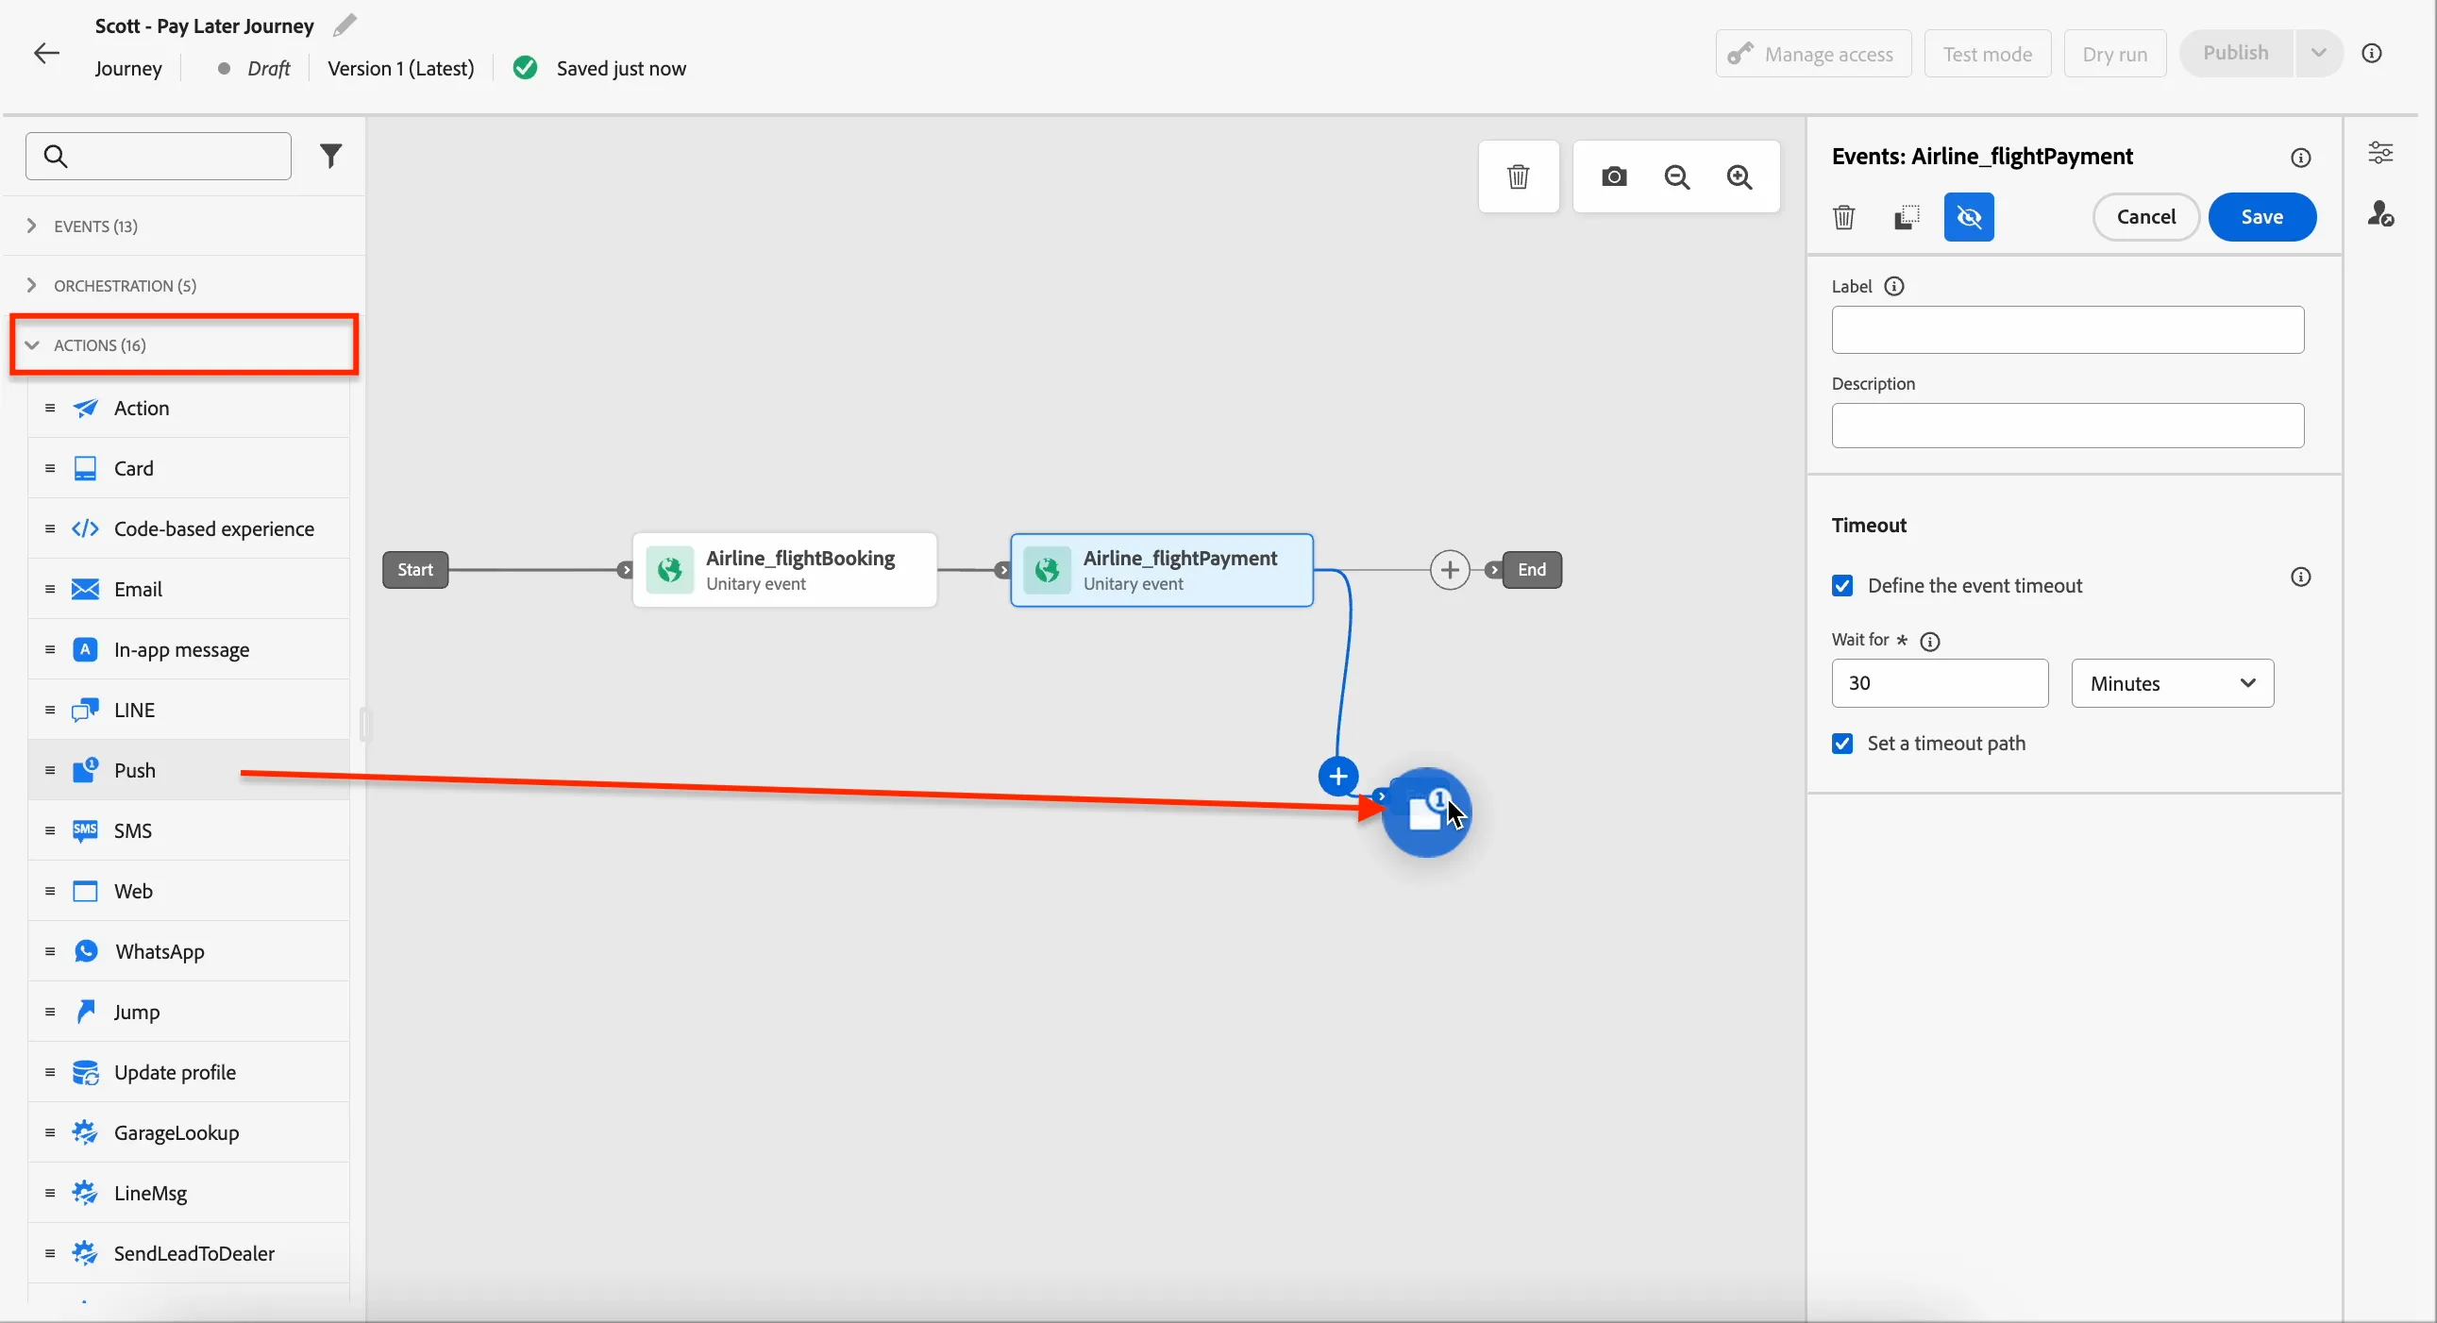Click the plus node before End

(1450, 569)
